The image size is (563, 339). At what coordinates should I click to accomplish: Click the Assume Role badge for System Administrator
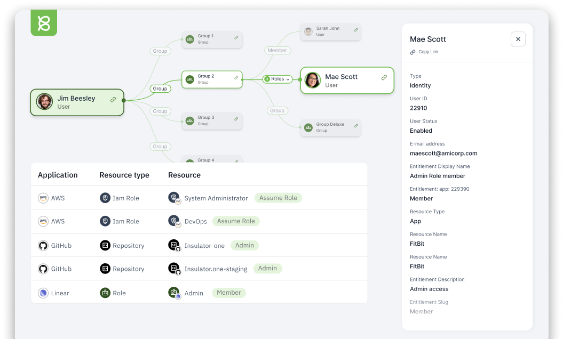coord(278,198)
